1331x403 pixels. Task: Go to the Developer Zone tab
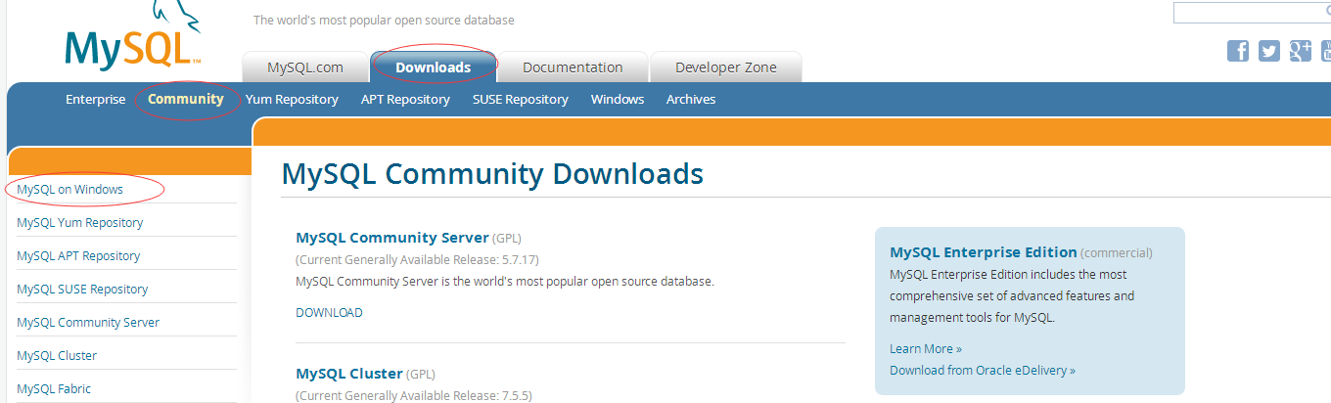coord(725,67)
